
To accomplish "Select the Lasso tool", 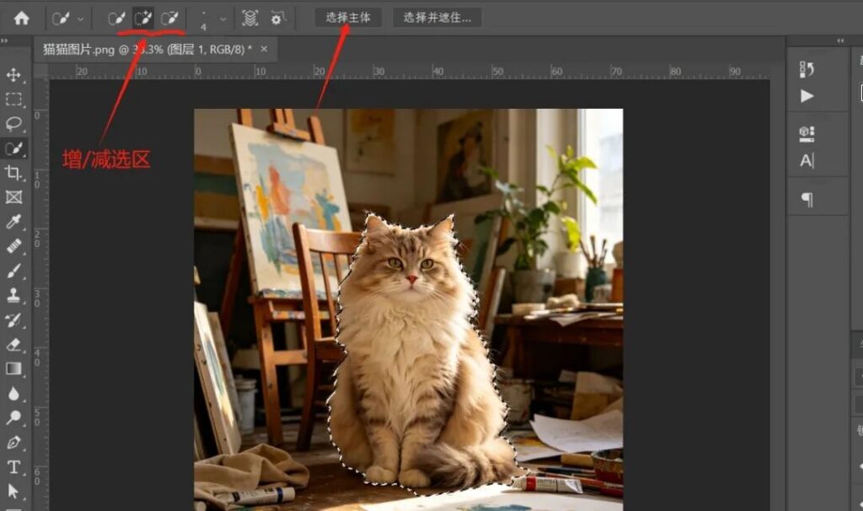I will coord(13,124).
